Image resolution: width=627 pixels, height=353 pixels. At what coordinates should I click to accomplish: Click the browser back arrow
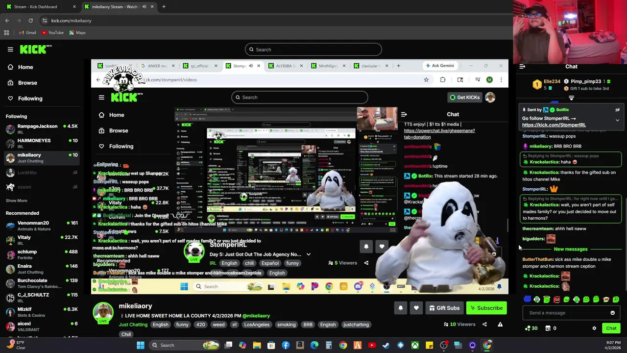tap(7, 21)
